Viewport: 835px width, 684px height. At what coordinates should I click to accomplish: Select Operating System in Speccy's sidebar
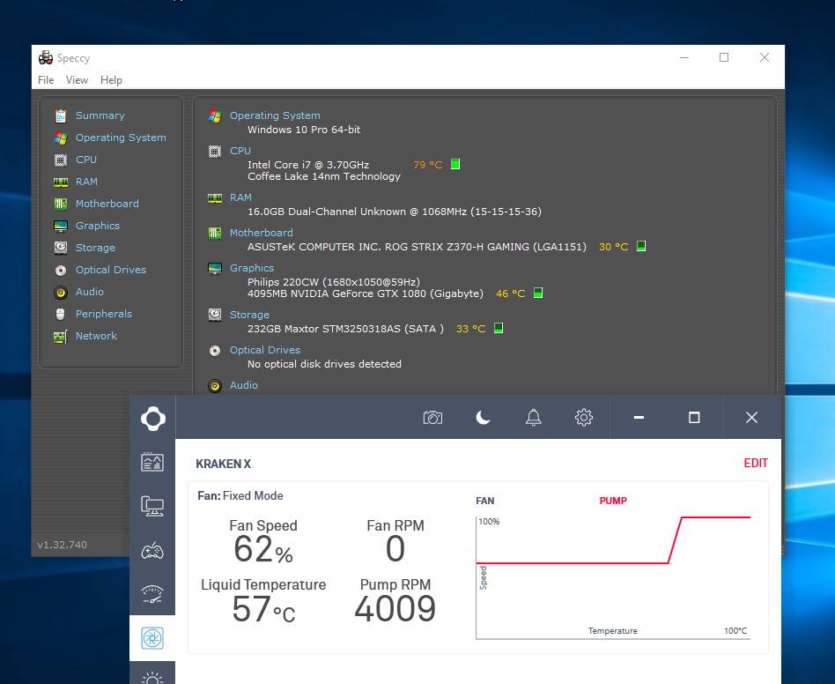pyautogui.click(x=121, y=138)
